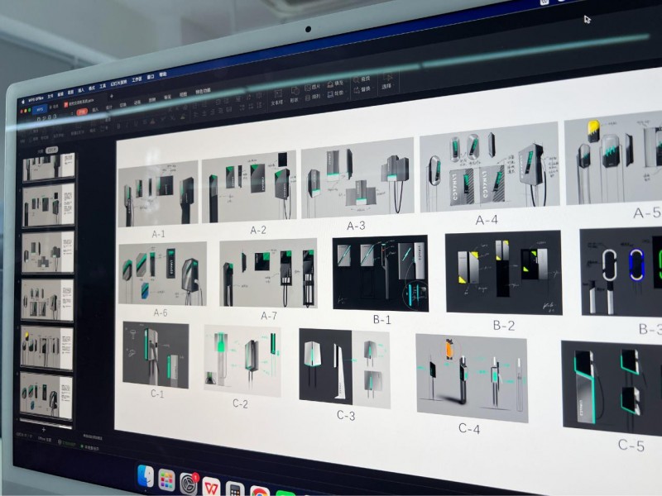This screenshot has width=662, height=496.
Task: Select the slide thumbnail with yellow-topped charger
Action: pyautogui.click(x=46, y=347)
